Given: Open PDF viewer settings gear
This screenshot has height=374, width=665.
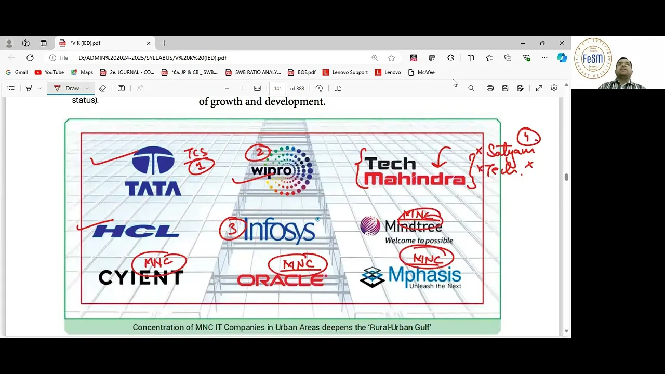Looking at the screenshot, I should [554, 88].
